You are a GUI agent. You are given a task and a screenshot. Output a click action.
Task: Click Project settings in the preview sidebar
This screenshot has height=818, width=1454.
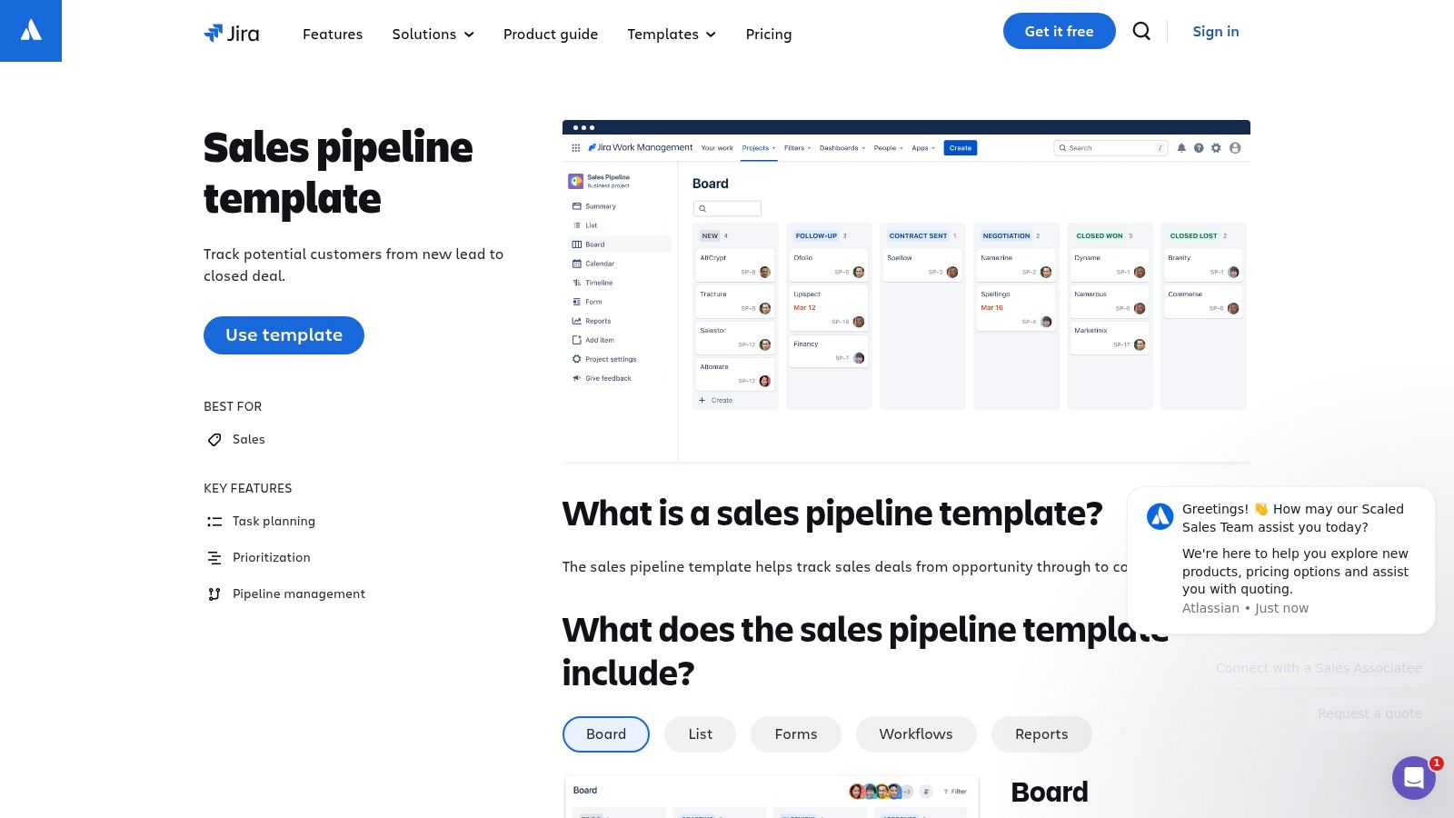[620, 359]
